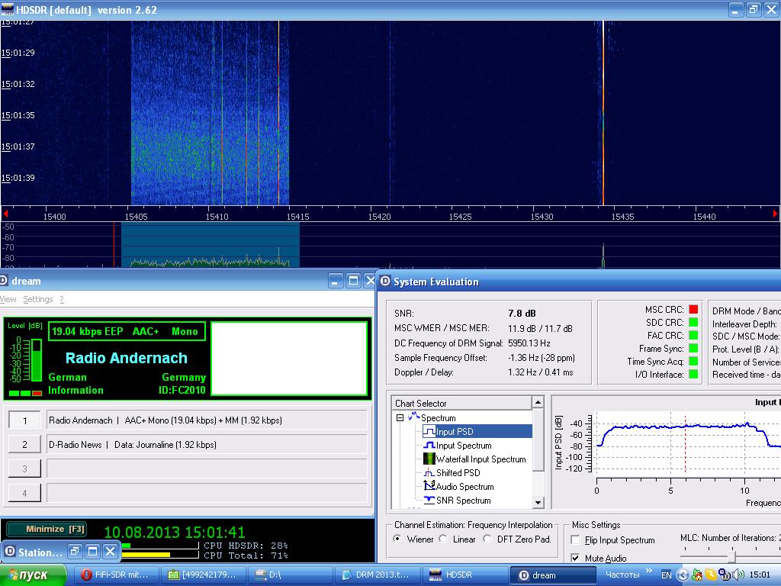Click empty service button 3
The height and width of the screenshot is (586, 781).
coord(24,469)
